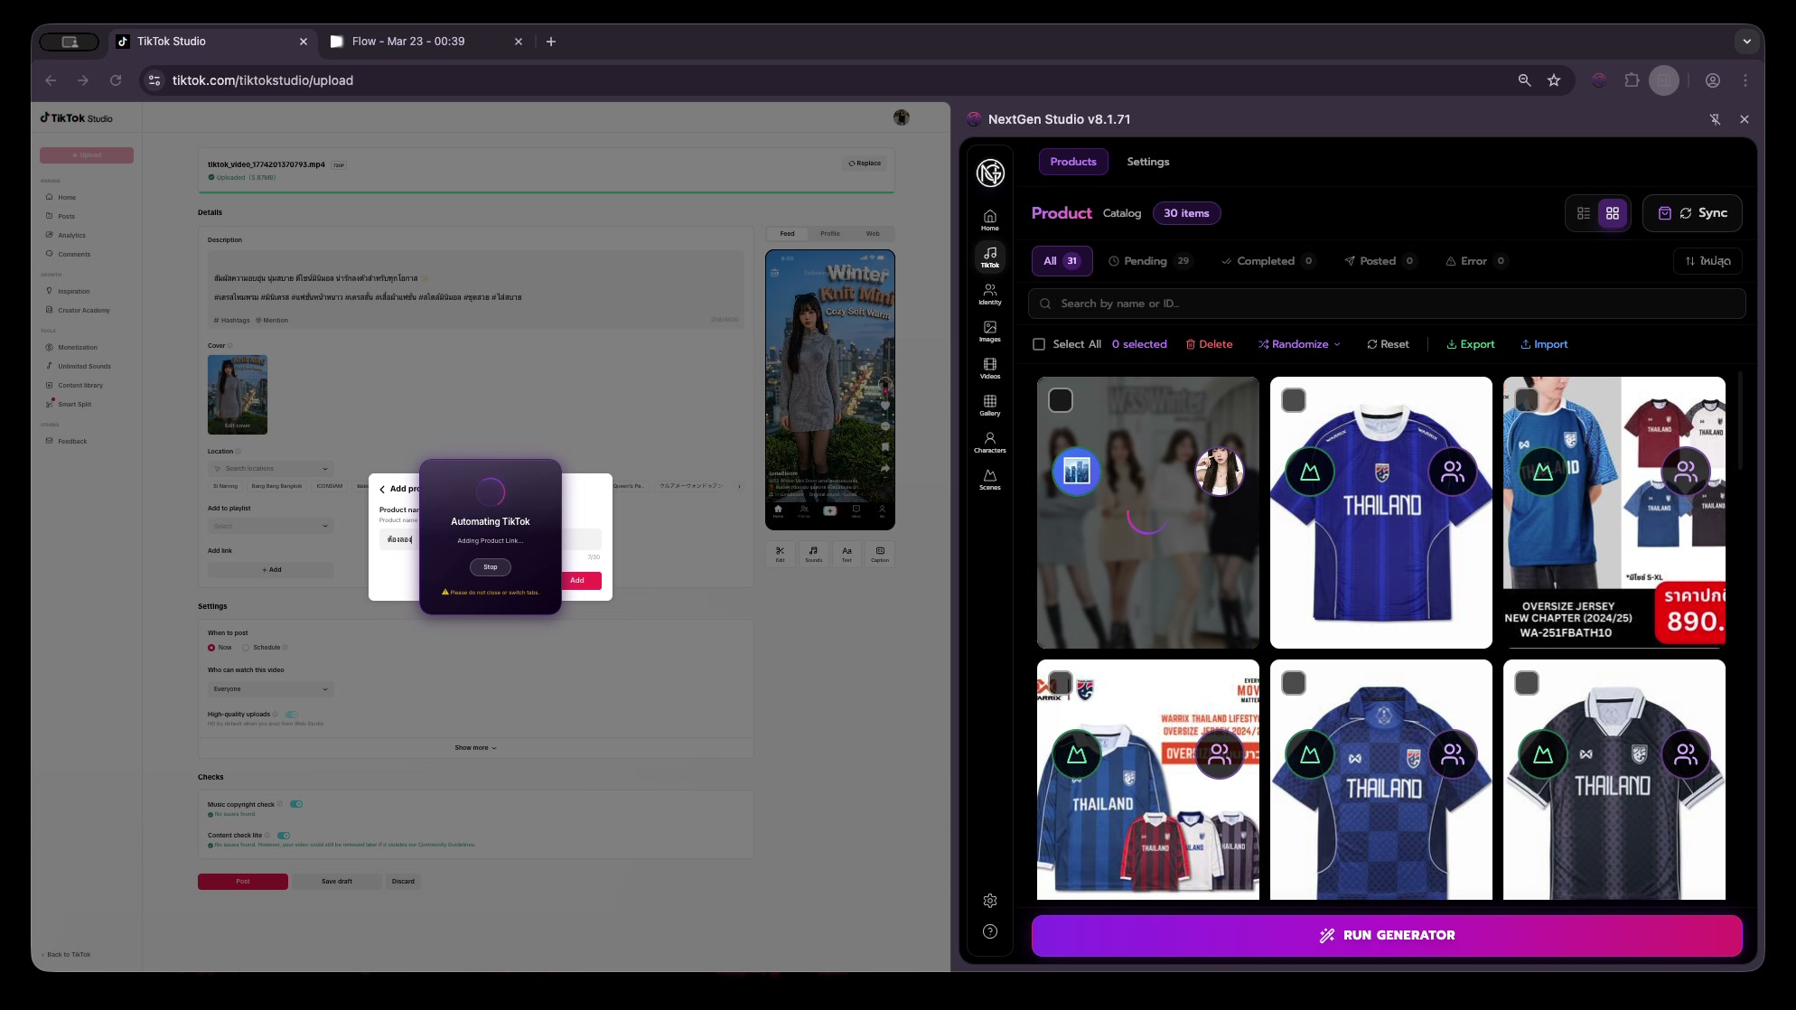Filter products by Posted tab
Screen dimensions: 1796x1010
[1380, 261]
